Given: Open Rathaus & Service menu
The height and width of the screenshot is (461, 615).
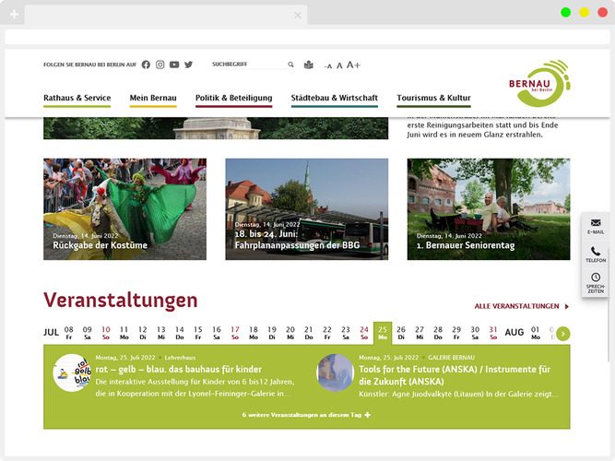Looking at the screenshot, I should click(x=77, y=98).
